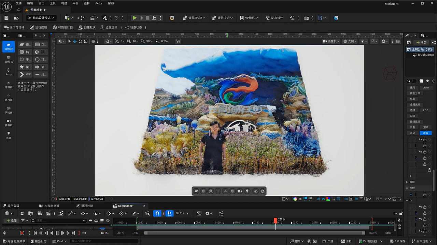Select the V字 chevron shape tool
437x245 pixels.
[25, 75]
